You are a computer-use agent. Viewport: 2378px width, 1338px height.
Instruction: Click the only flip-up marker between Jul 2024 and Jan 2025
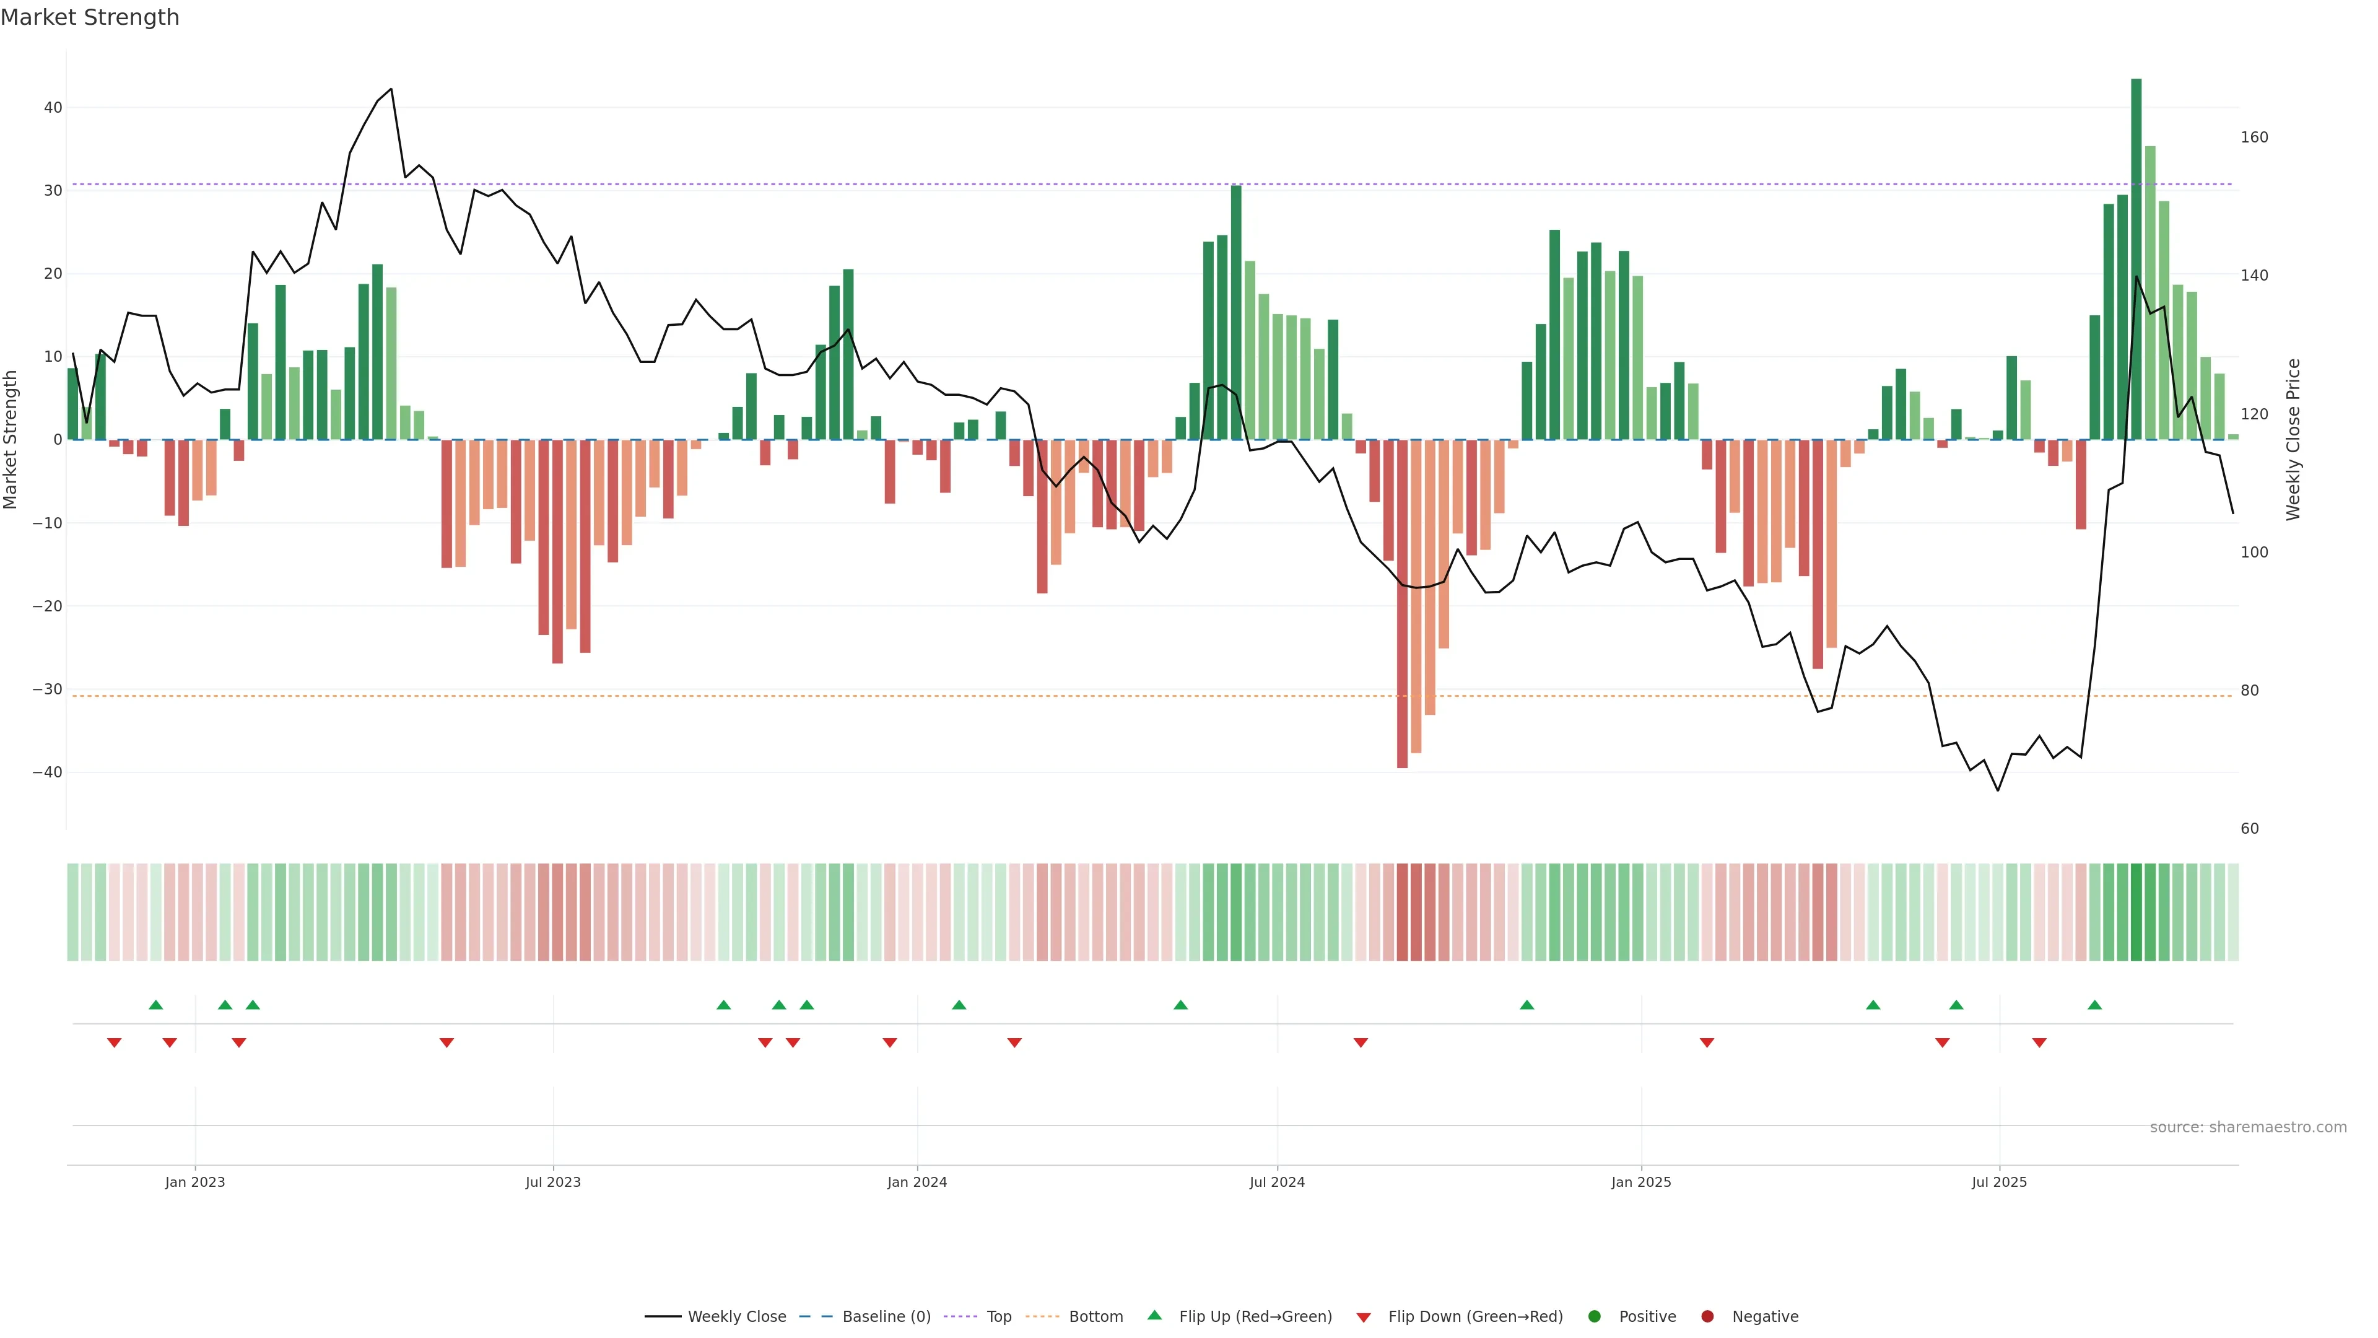pos(1527,1005)
